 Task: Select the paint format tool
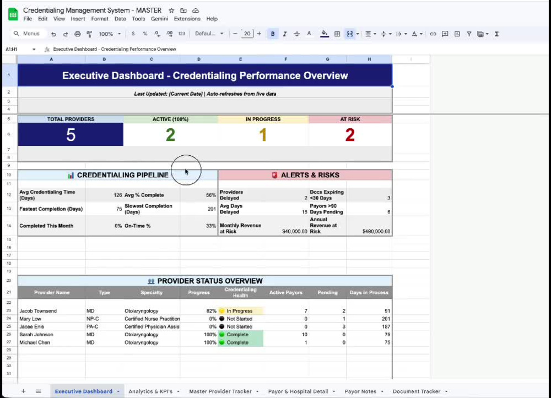[89, 34]
